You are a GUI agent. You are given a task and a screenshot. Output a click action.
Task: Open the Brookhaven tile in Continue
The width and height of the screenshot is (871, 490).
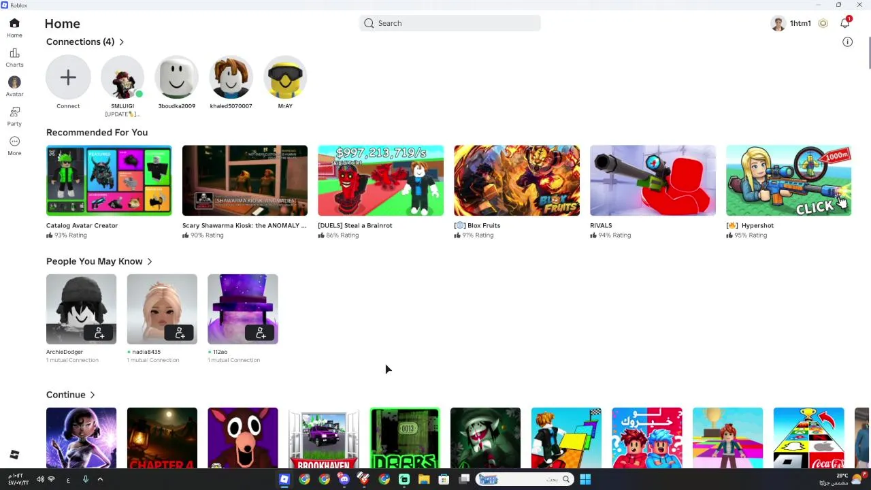(323, 438)
